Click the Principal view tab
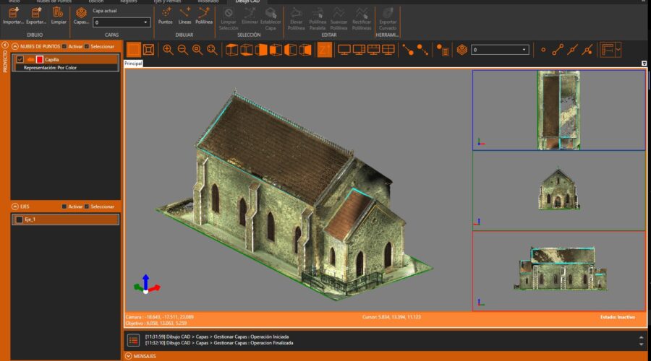The image size is (651, 361). [x=134, y=64]
